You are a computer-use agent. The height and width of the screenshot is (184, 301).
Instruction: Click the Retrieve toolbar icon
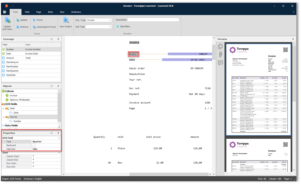pos(18,27)
